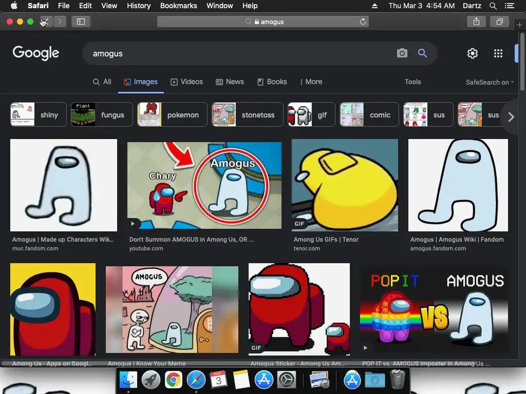This screenshot has height=394, width=526.
Task: Switch to the Videos tab
Action: coord(186,82)
